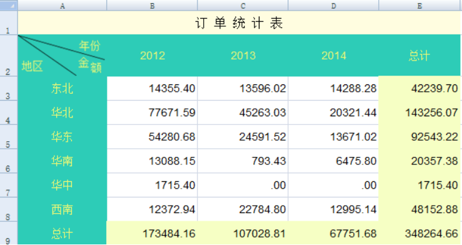Click cell with value 22784.80
Screen dimensions: 462x245
point(243,209)
